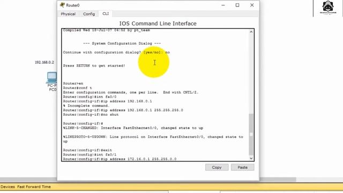Click the Paste button
Screen dimensions: 343x193
(242, 167)
